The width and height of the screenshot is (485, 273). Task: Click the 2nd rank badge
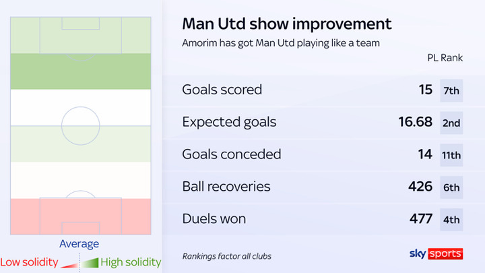[x=451, y=123]
